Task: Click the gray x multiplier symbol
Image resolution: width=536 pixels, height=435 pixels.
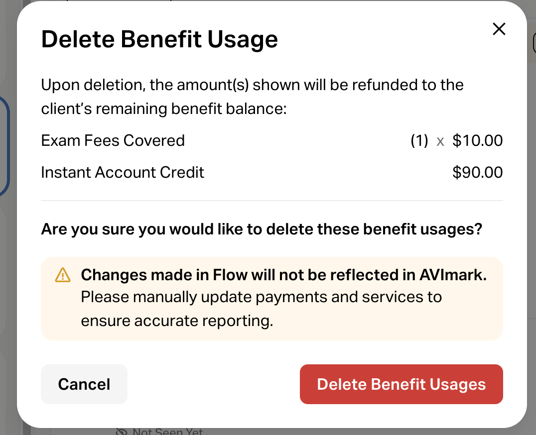Action: 440,141
